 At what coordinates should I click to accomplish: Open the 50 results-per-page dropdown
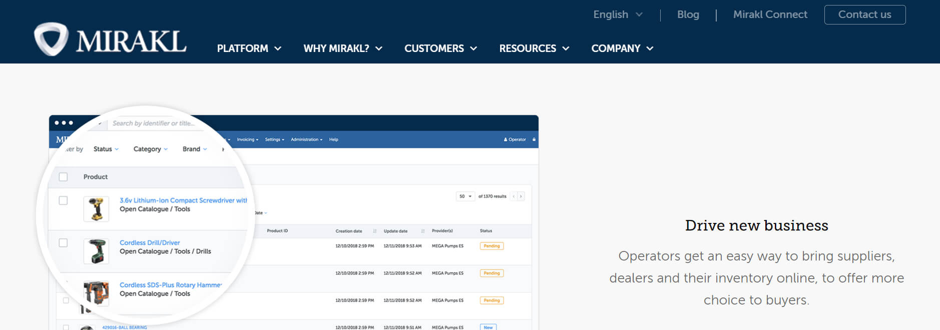click(465, 196)
